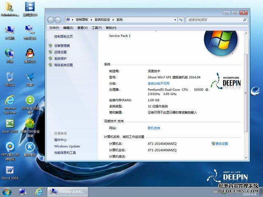Click the scrollbar up arrow
The height and width of the screenshot is (197, 263).
[246, 33]
